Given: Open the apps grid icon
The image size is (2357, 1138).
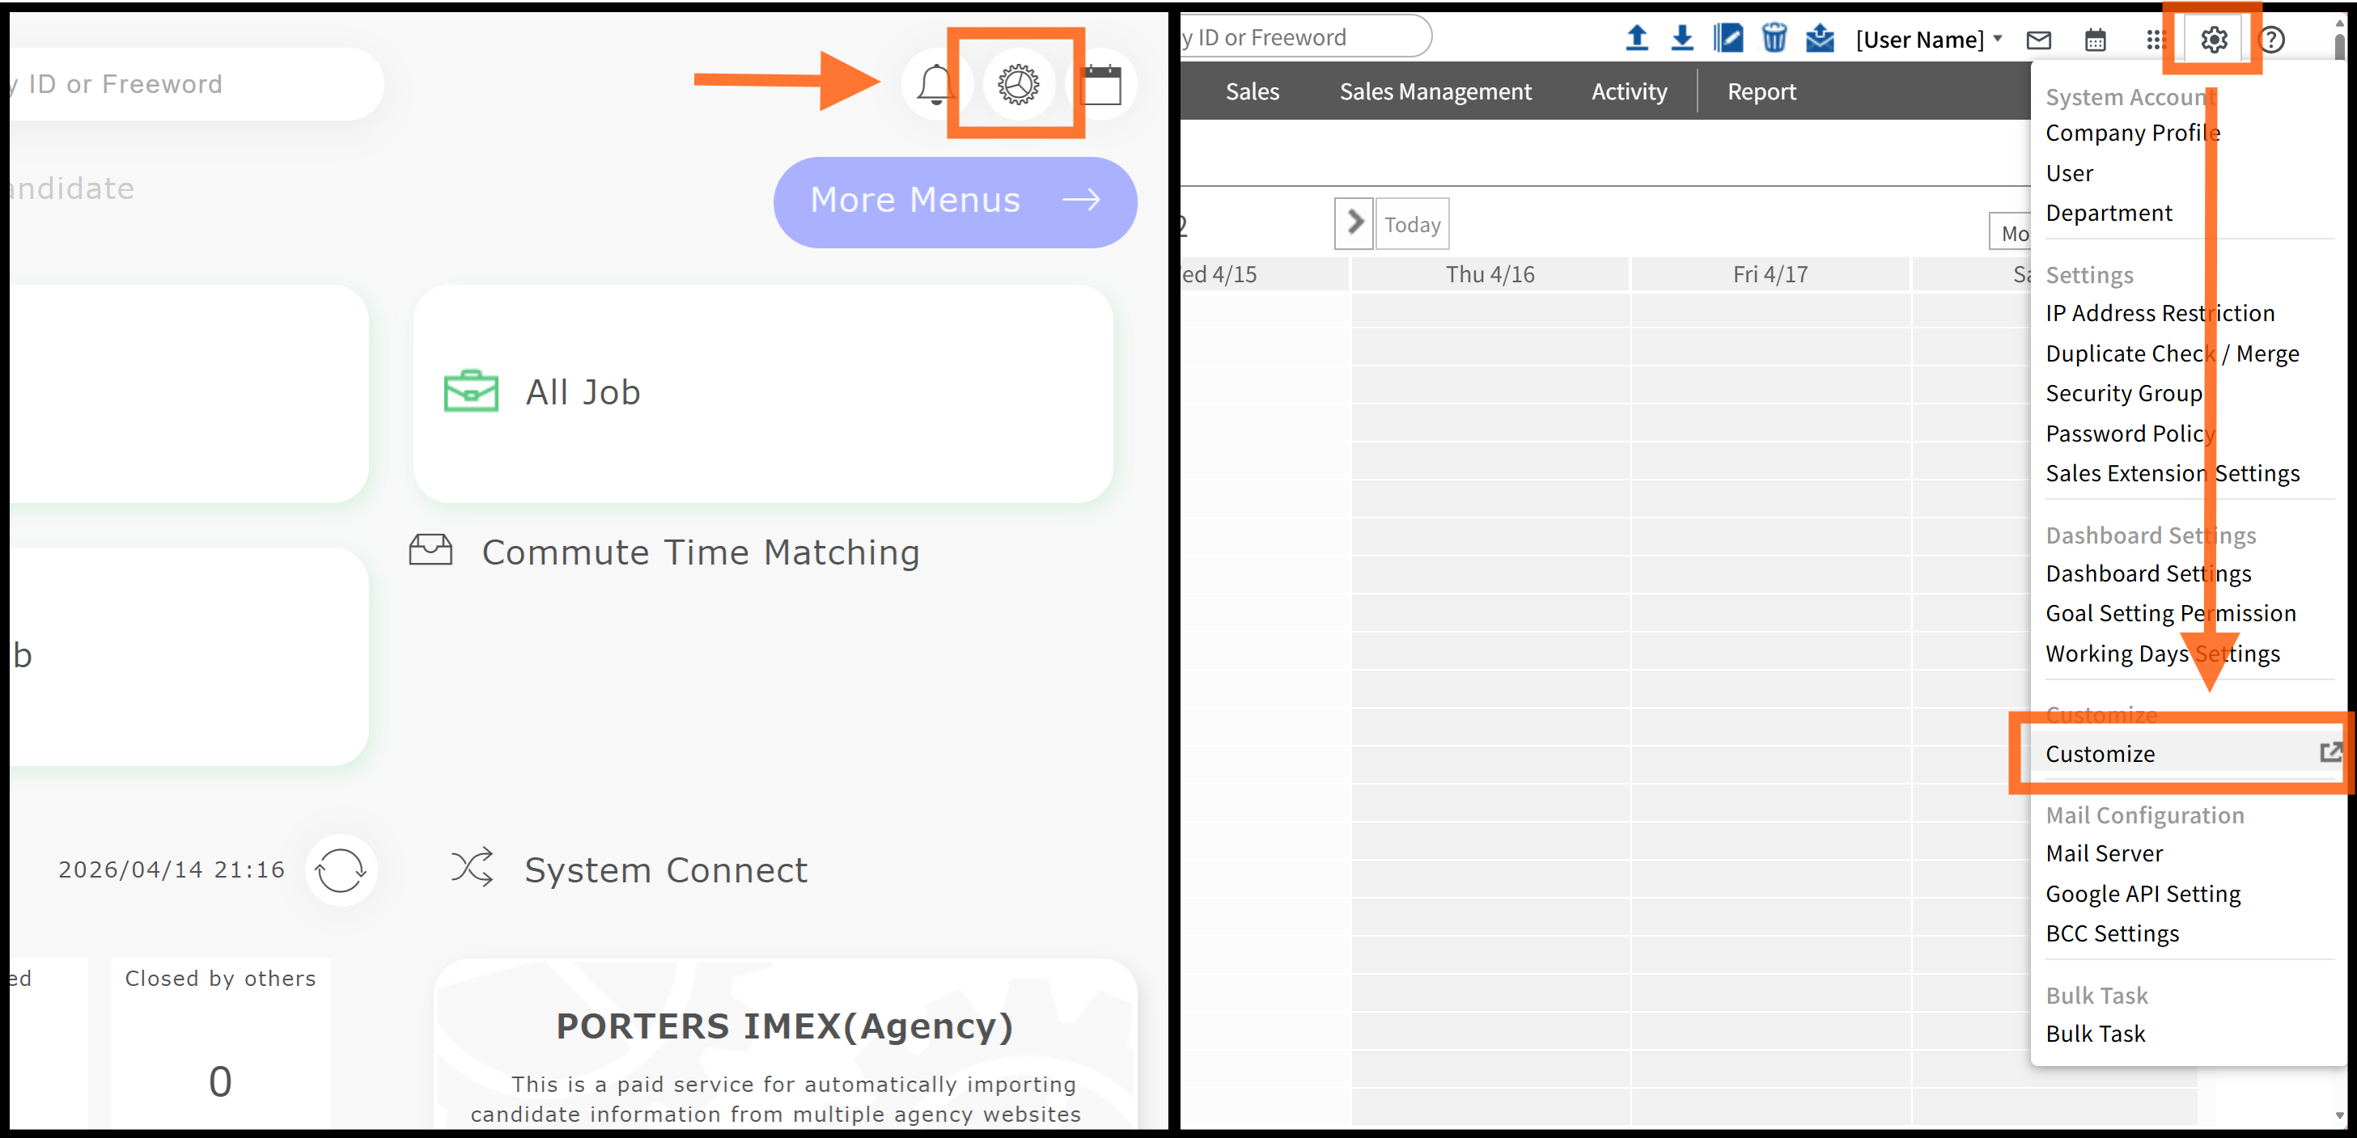Looking at the screenshot, I should point(2155,40).
